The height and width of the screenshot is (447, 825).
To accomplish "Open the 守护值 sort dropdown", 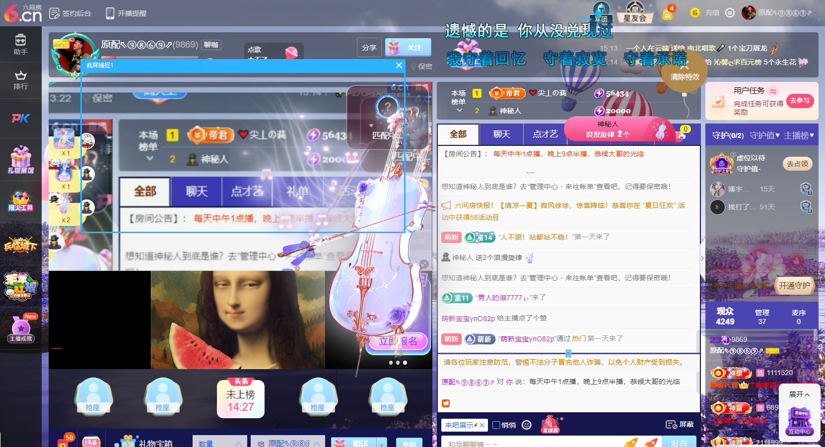I will pos(764,135).
